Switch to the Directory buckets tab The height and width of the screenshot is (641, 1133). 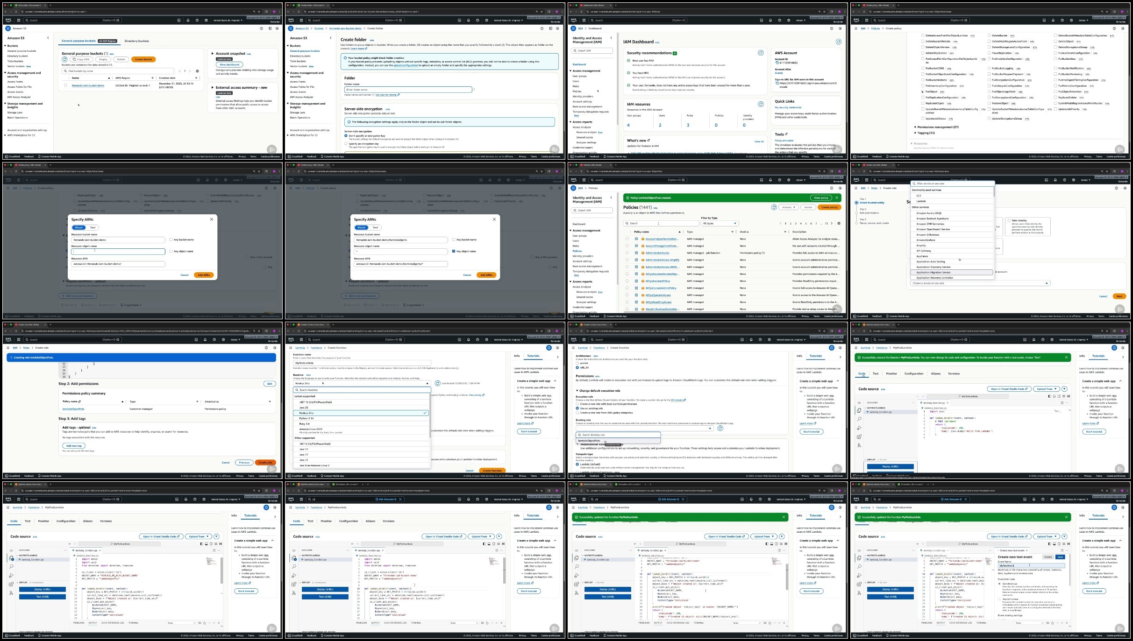click(136, 41)
